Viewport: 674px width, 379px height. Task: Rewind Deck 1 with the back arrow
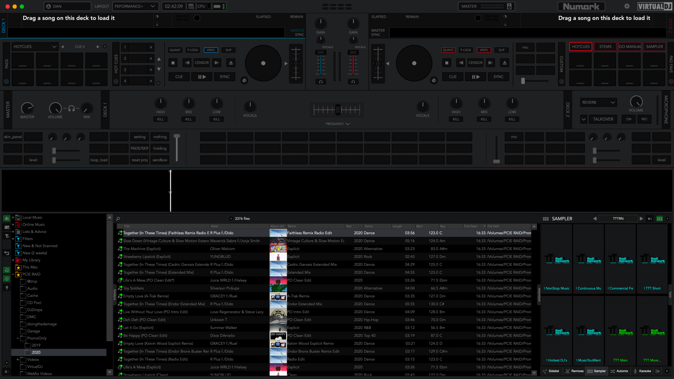tap(187, 63)
